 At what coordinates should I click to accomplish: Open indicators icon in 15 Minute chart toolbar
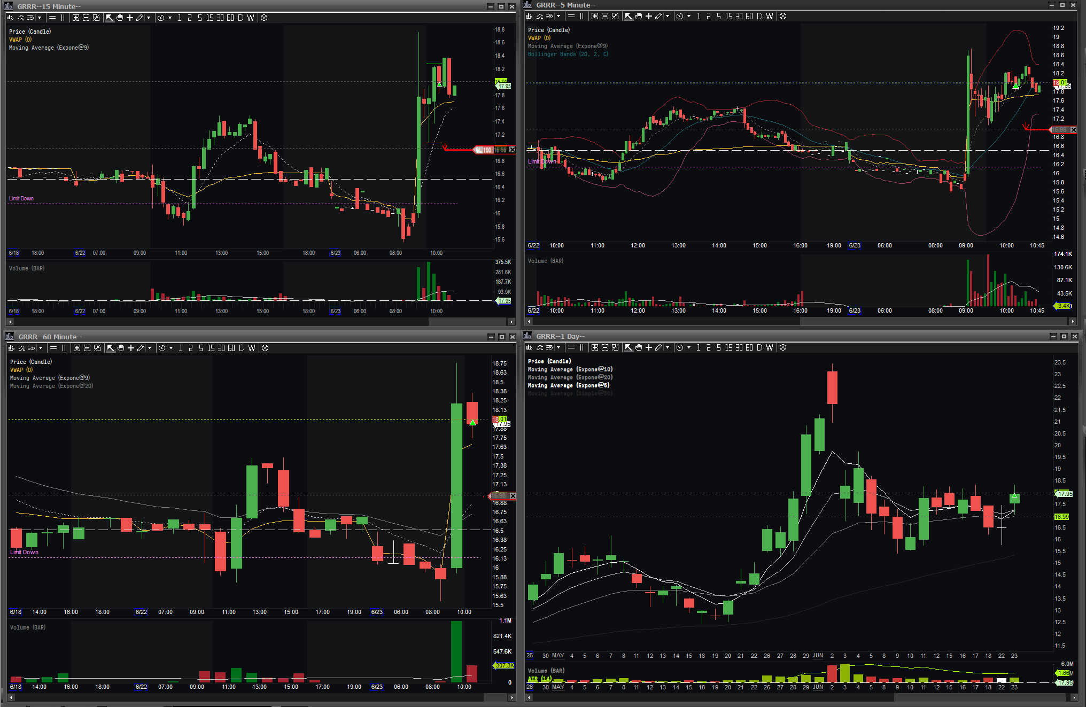click(x=21, y=18)
